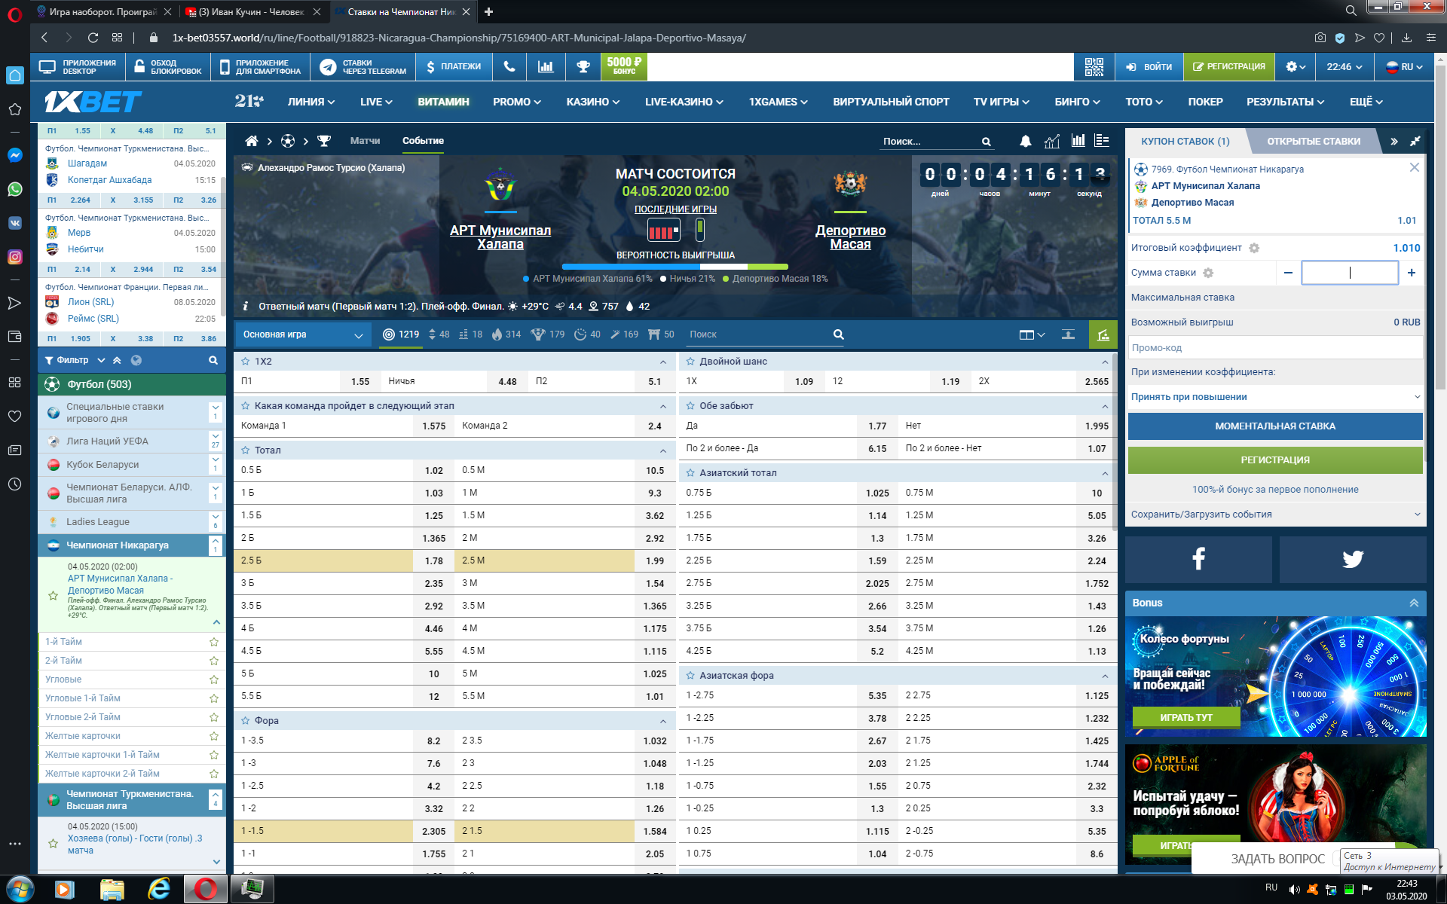Click the football icon in breadcrumb
1447x904 pixels.
tap(288, 141)
